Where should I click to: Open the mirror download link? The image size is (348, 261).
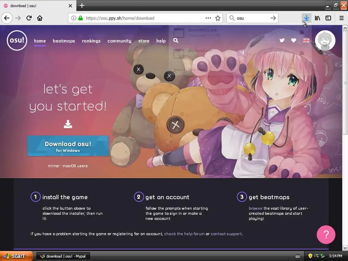pos(54,166)
